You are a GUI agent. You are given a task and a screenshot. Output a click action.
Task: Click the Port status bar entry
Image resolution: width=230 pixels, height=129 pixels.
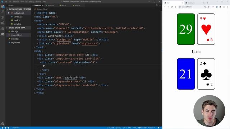click(142, 128)
